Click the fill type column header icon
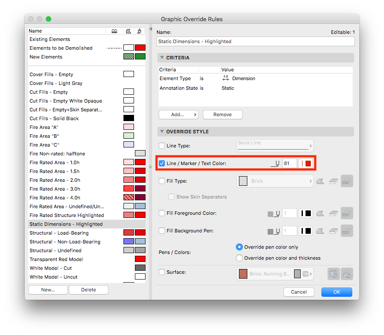The width and height of the screenshot is (384, 335). point(128,31)
